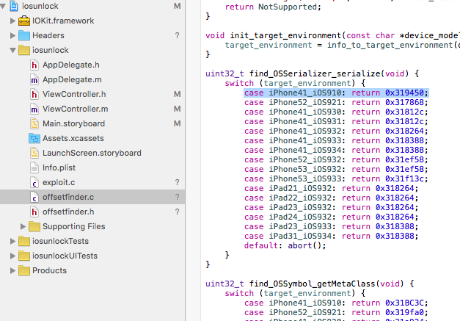The image size is (460, 321).
Task: Click the M status badge of ViewController.h
Action: pyautogui.click(x=178, y=94)
